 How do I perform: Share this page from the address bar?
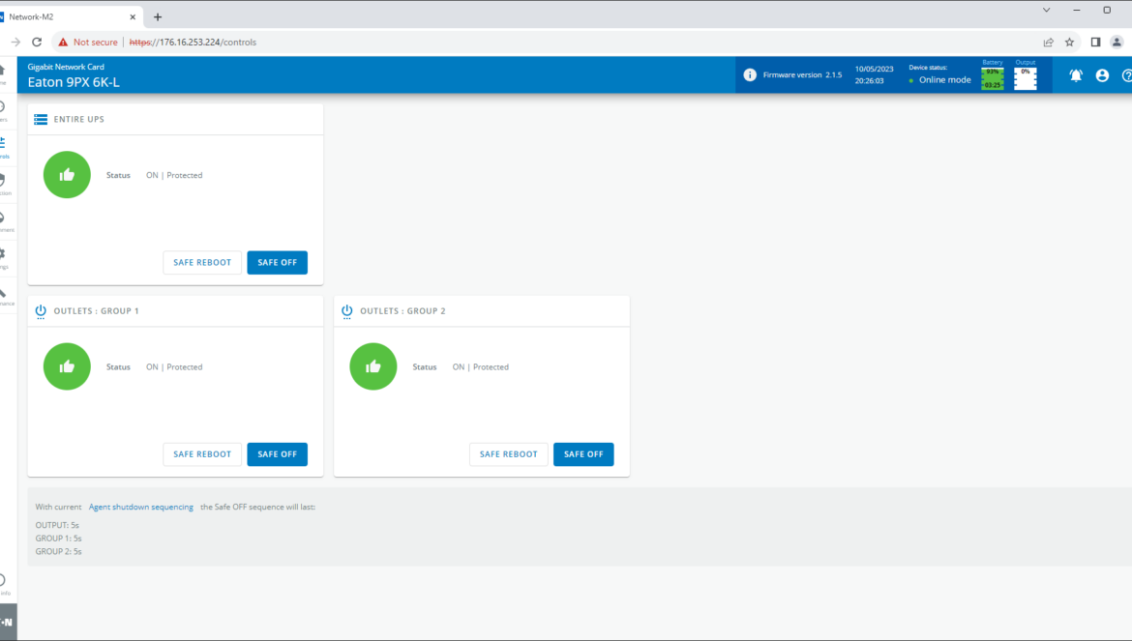click(1048, 42)
